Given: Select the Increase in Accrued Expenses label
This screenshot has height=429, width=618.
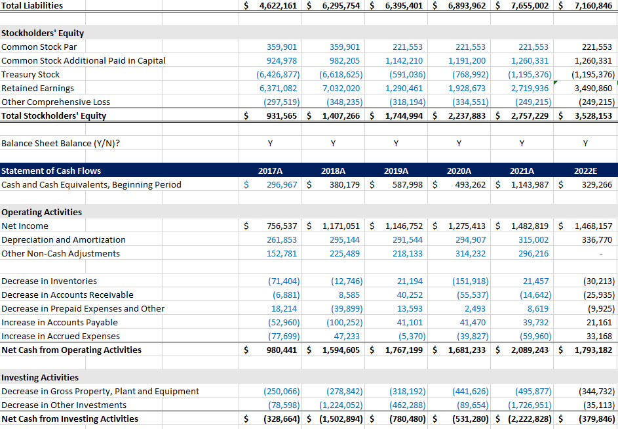Looking at the screenshot, I should [x=60, y=337].
